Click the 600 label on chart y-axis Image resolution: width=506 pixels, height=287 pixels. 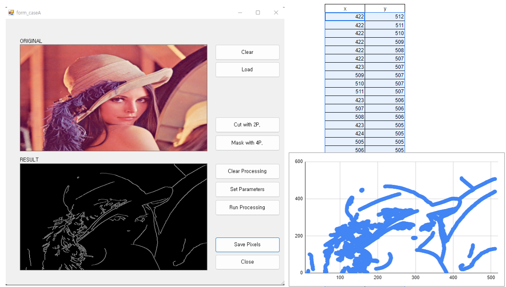[299, 162]
